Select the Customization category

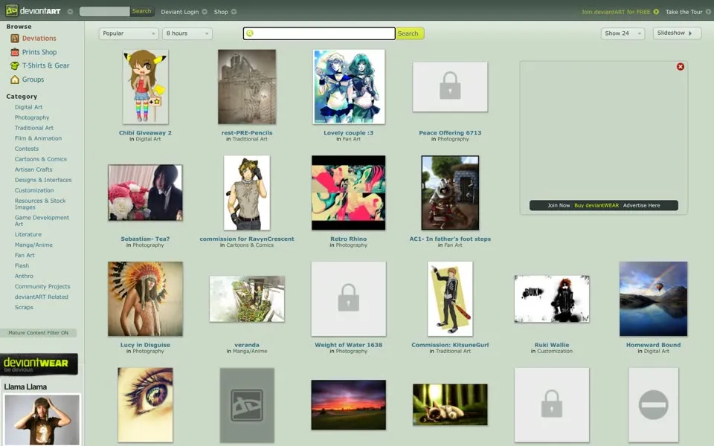[34, 191]
